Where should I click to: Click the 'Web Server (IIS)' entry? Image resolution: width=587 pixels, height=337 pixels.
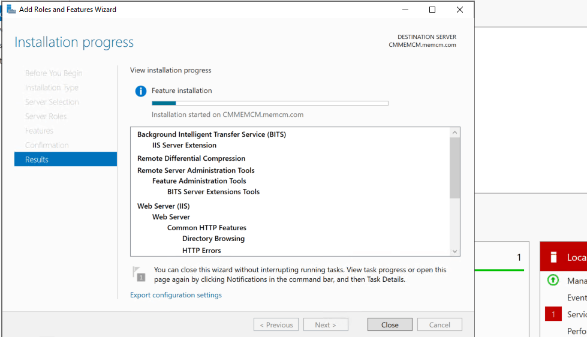click(164, 206)
